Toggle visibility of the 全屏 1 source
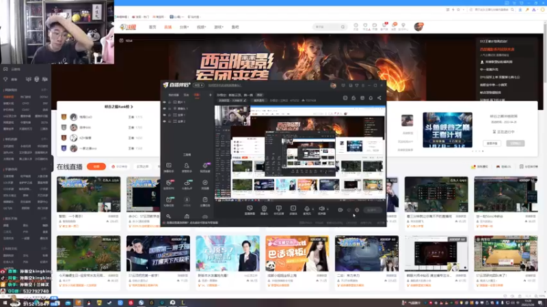 click(x=164, y=115)
